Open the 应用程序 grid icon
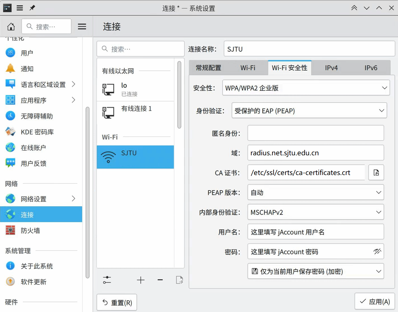The width and height of the screenshot is (398, 312). [x=10, y=100]
